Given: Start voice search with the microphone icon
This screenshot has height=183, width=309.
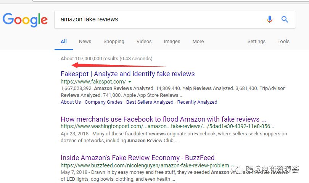Looking at the screenshot, I should tap(270, 19).
